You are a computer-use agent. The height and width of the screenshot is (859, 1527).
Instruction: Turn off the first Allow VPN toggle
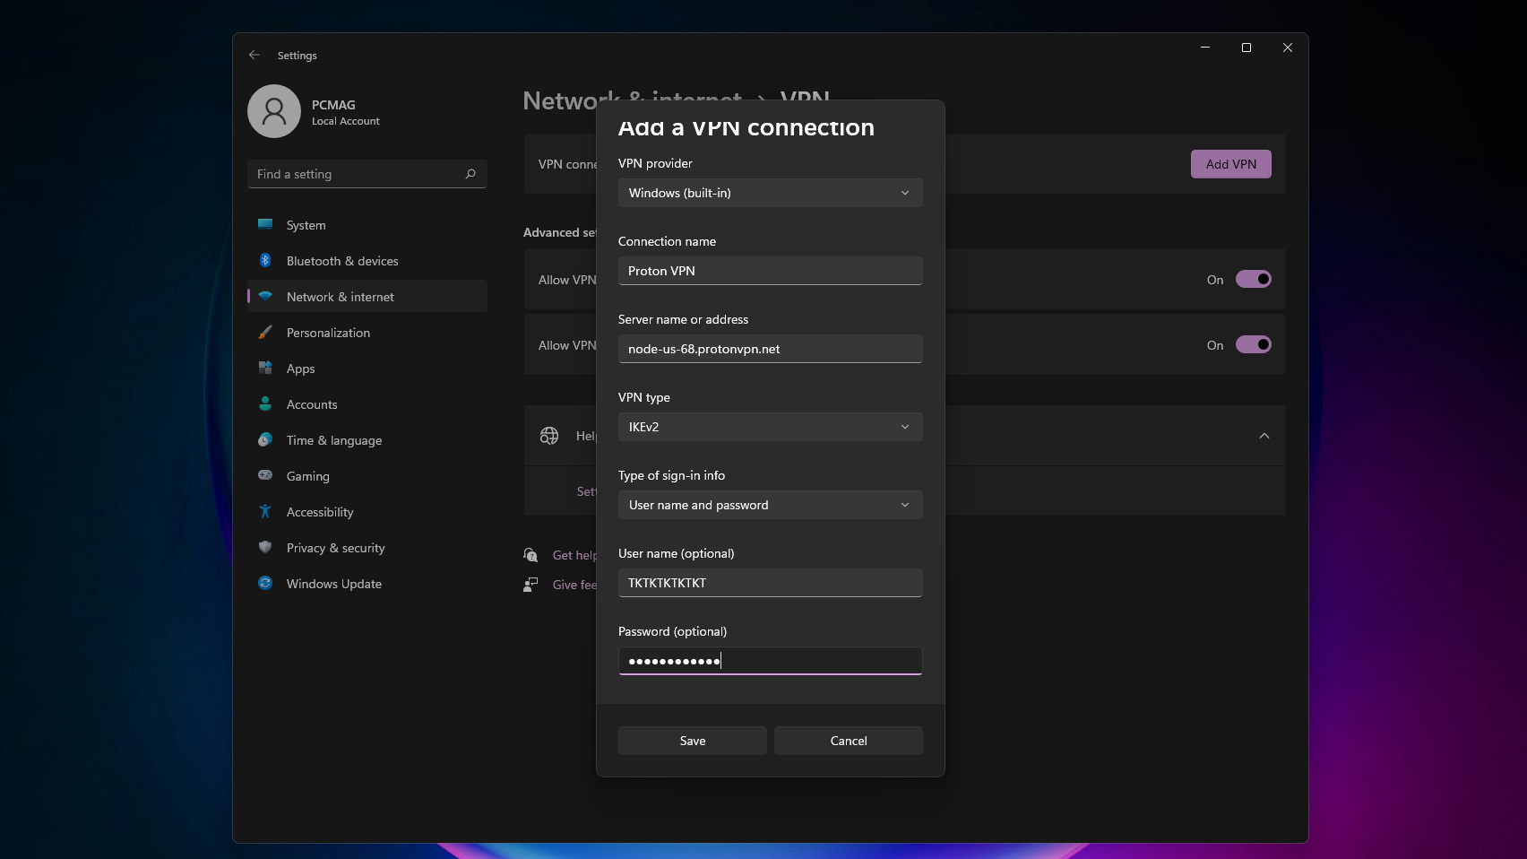[x=1253, y=280]
